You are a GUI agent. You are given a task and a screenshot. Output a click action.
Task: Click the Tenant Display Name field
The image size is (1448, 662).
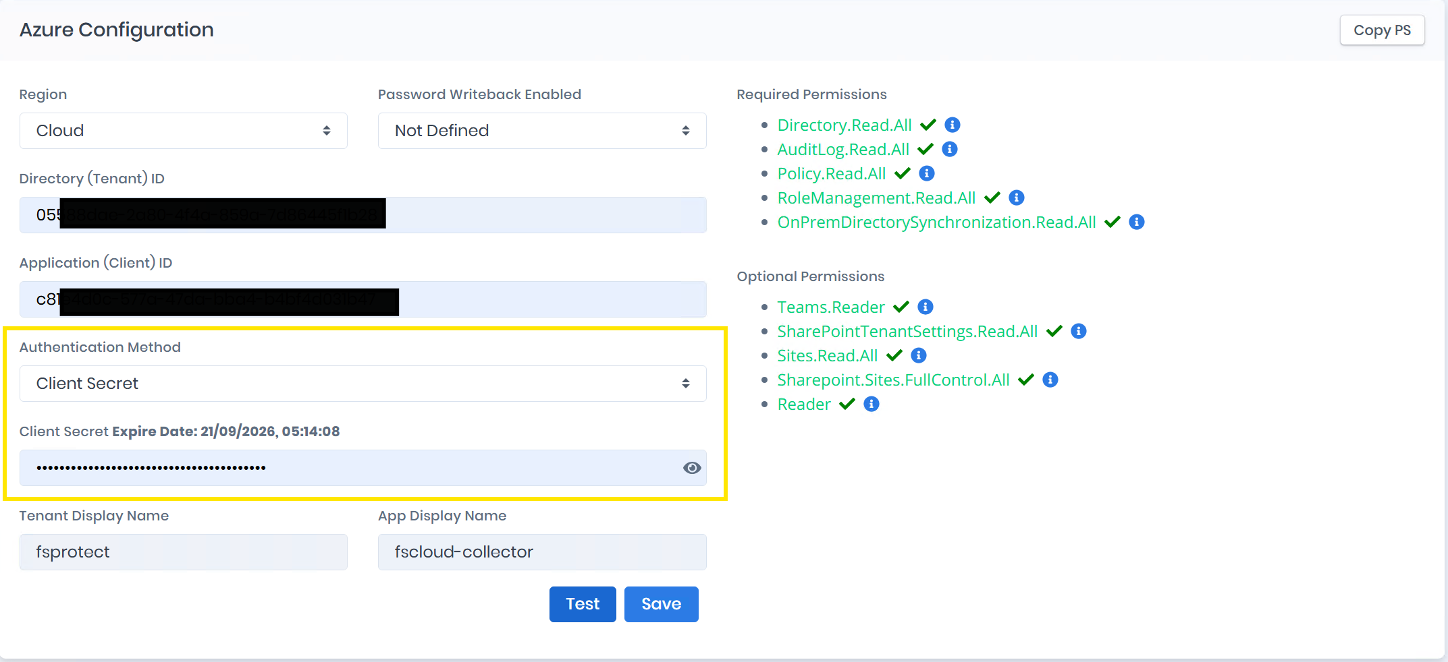[183, 552]
